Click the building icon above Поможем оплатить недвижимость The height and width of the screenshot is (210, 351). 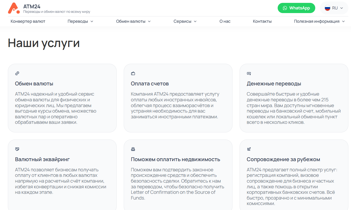[x=133, y=149]
